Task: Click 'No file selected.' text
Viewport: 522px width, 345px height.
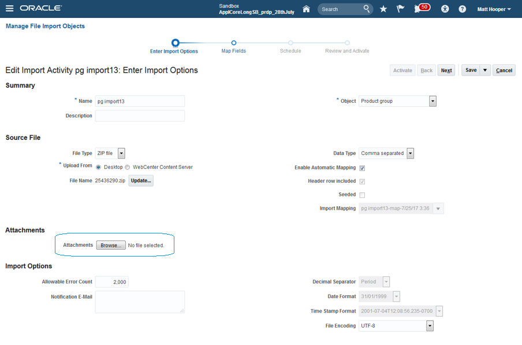Action: click(x=146, y=246)
